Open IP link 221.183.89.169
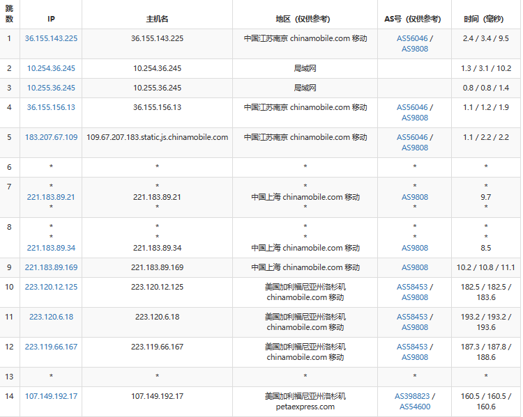Screen dimensions: 523x417 51,267
